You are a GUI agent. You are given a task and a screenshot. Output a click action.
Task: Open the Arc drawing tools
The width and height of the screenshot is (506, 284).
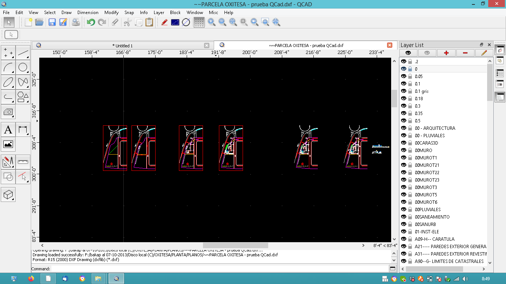(8, 67)
